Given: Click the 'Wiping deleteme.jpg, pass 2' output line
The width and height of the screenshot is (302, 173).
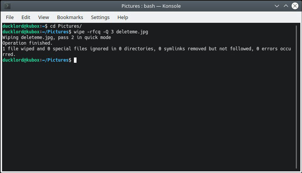Looking at the screenshot, I should click(57, 37).
